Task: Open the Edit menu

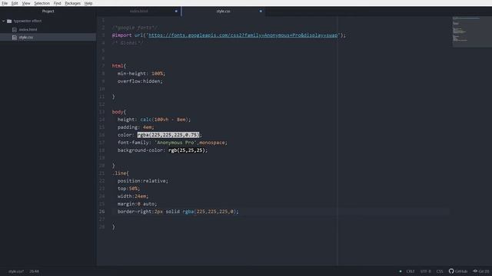Action: pos(15,3)
